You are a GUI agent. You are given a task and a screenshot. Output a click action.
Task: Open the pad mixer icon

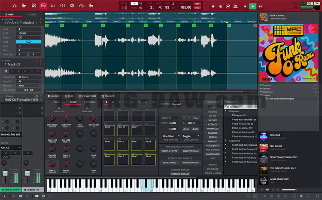(53, 6)
